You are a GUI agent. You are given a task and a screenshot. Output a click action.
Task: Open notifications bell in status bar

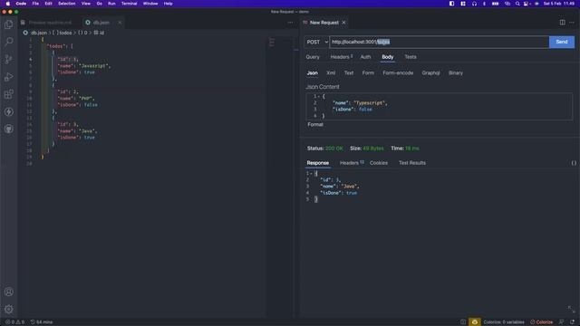(x=572, y=322)
